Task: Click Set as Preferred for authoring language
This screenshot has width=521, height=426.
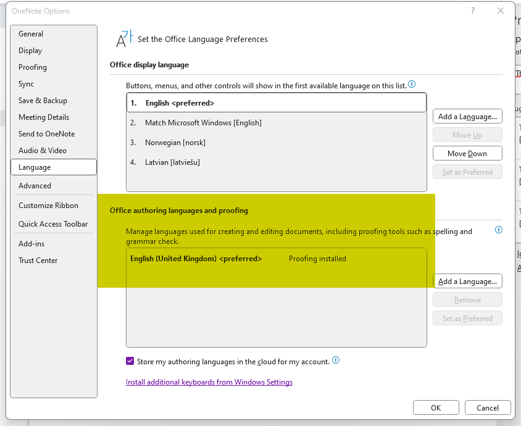Action: click(467, 319)
